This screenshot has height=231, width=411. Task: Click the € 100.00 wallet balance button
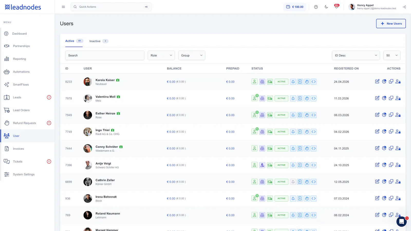coord(295,7)
